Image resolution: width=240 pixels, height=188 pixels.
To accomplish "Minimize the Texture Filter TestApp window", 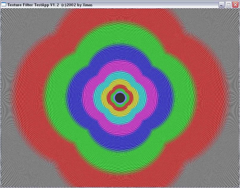I will (221, 5).
